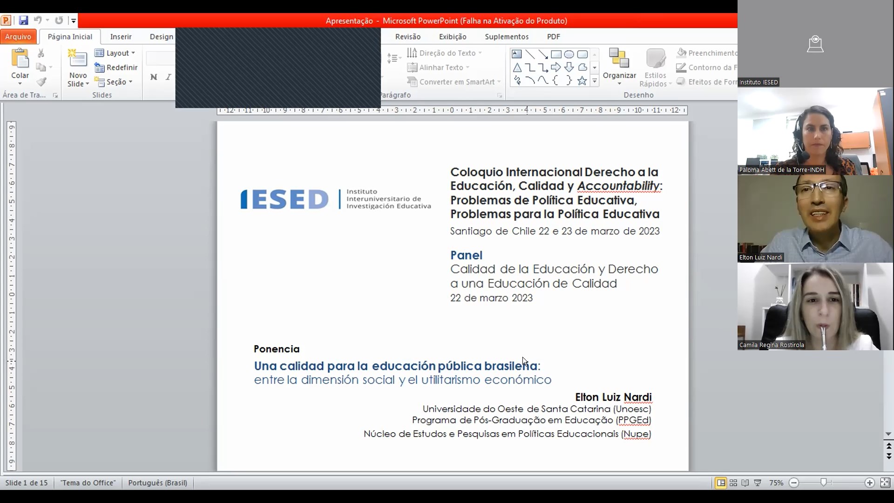Image resolution: width=894 pixels, height=503 pixels.
Task: Open the Direção do Texto dropdown
Action: point(445,53)
